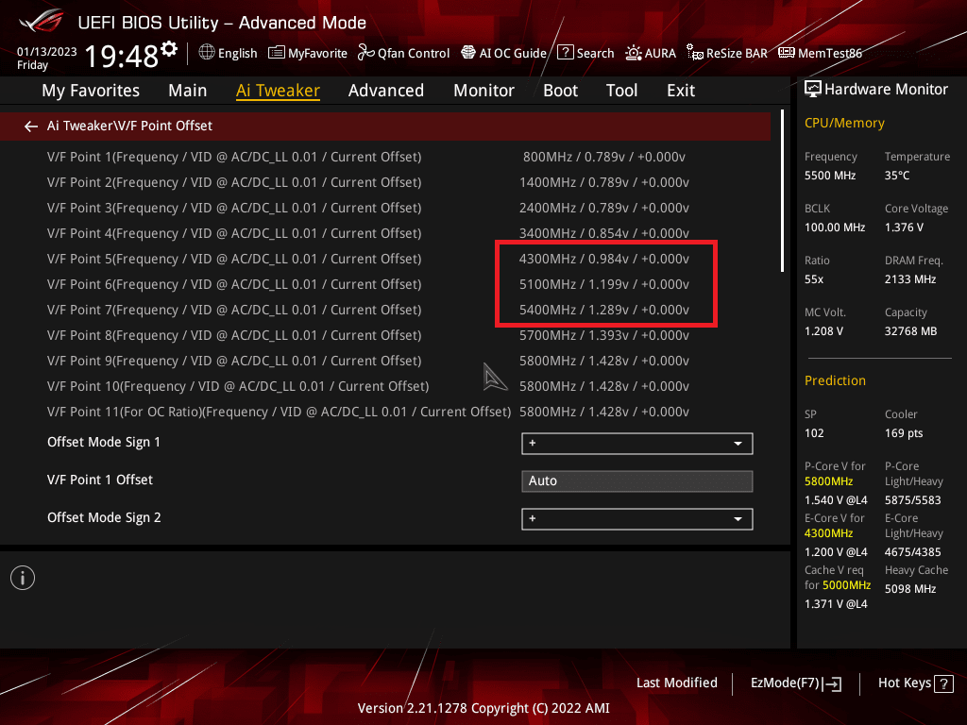Launch MemTest86 memory icon
This screenshot has height=725, width=967.
click(x=787, y=53)
